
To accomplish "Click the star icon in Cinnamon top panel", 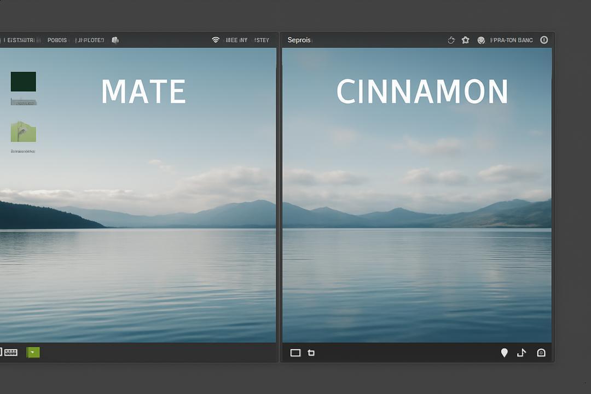I will (466, 40).
